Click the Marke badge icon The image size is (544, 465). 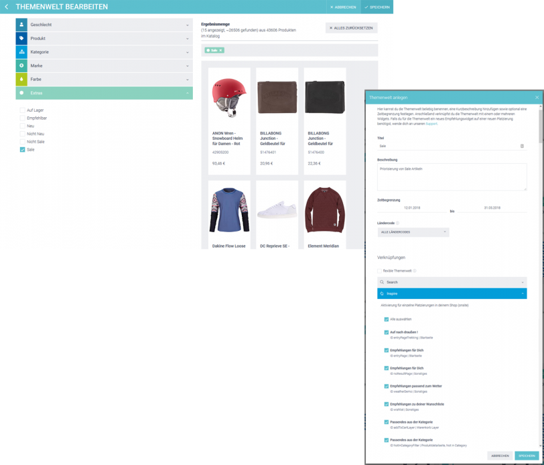click(21, 66)
